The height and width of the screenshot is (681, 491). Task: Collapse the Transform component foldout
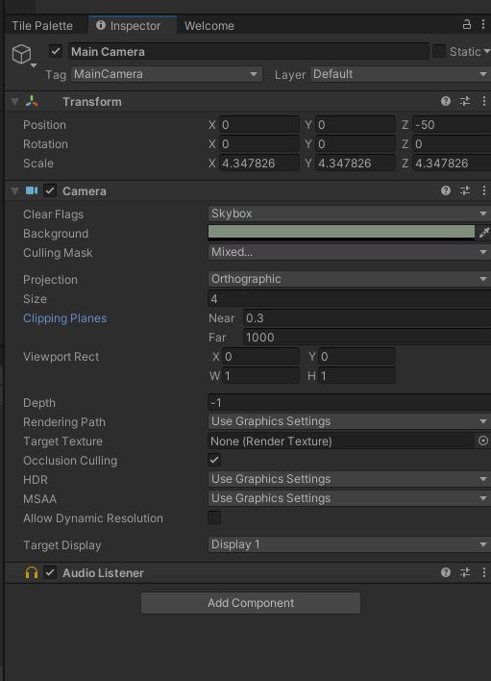15,102
